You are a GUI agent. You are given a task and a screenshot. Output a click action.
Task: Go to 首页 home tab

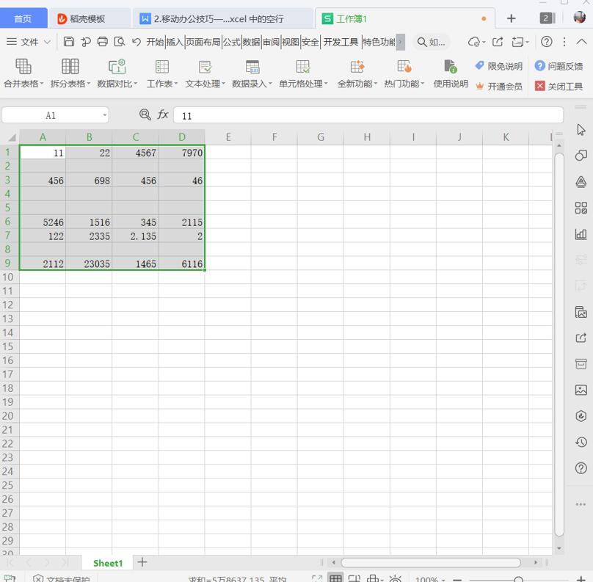click(23, 18)
